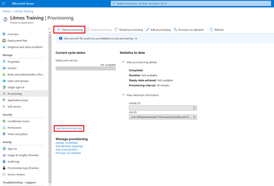Click the Conditional Access icon
274x186 pixels.
(x=4, y=121)
